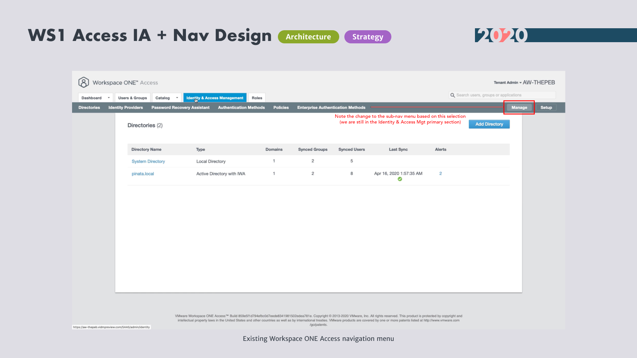Open the pinata.local directory link
Image resolution: width=637 pixels, height=358 pixels.
point(143,174)
